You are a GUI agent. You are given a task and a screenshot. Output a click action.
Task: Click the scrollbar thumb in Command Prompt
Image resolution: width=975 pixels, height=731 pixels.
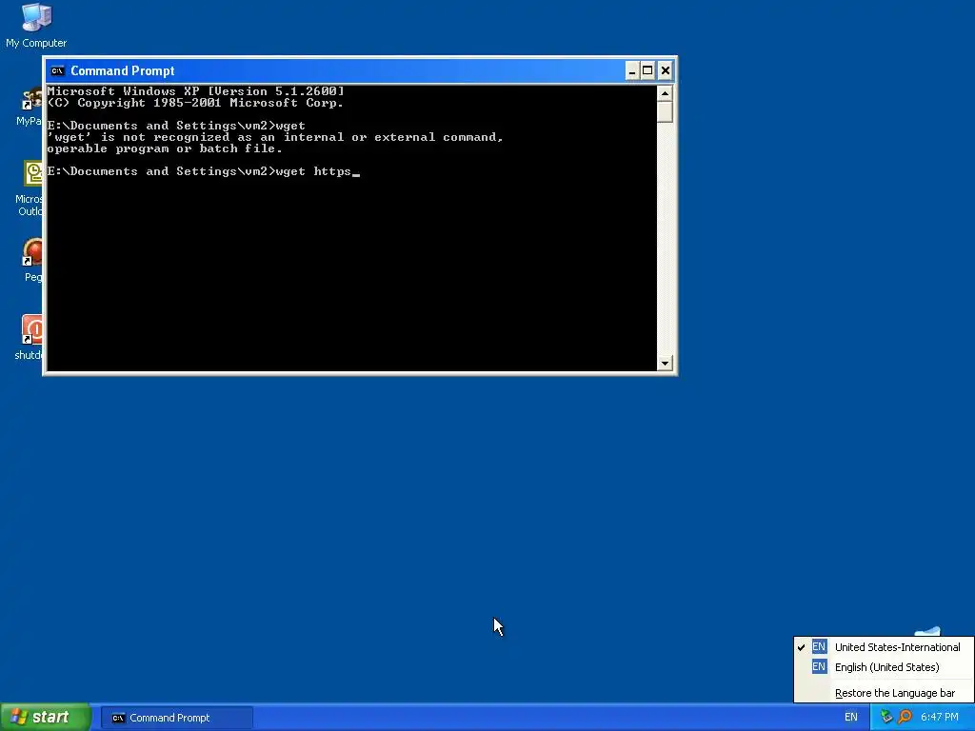point(665,112)
